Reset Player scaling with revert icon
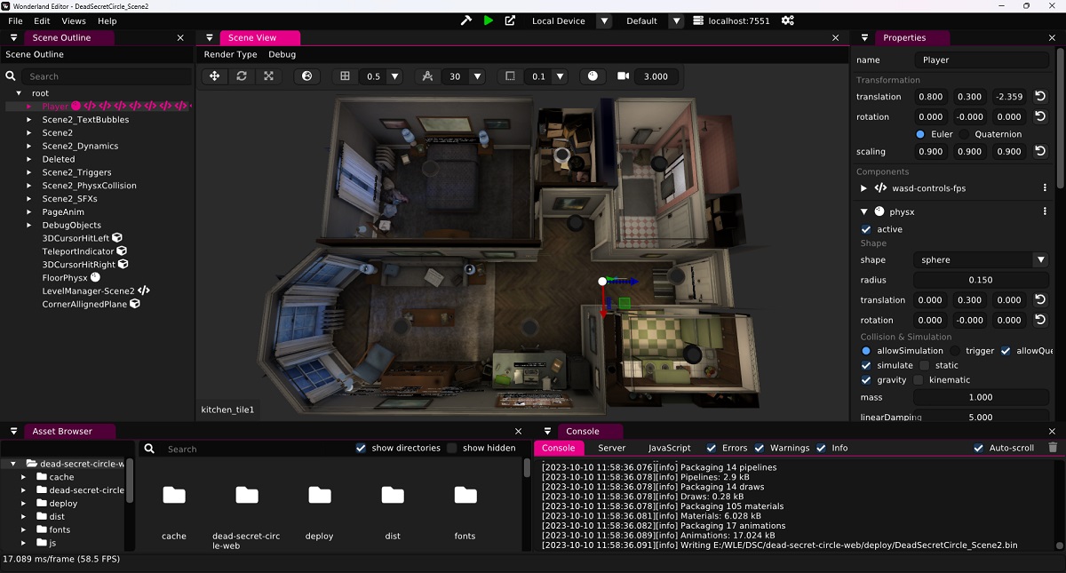The width and height of the screenshot is (1066, 573). 1040,151
